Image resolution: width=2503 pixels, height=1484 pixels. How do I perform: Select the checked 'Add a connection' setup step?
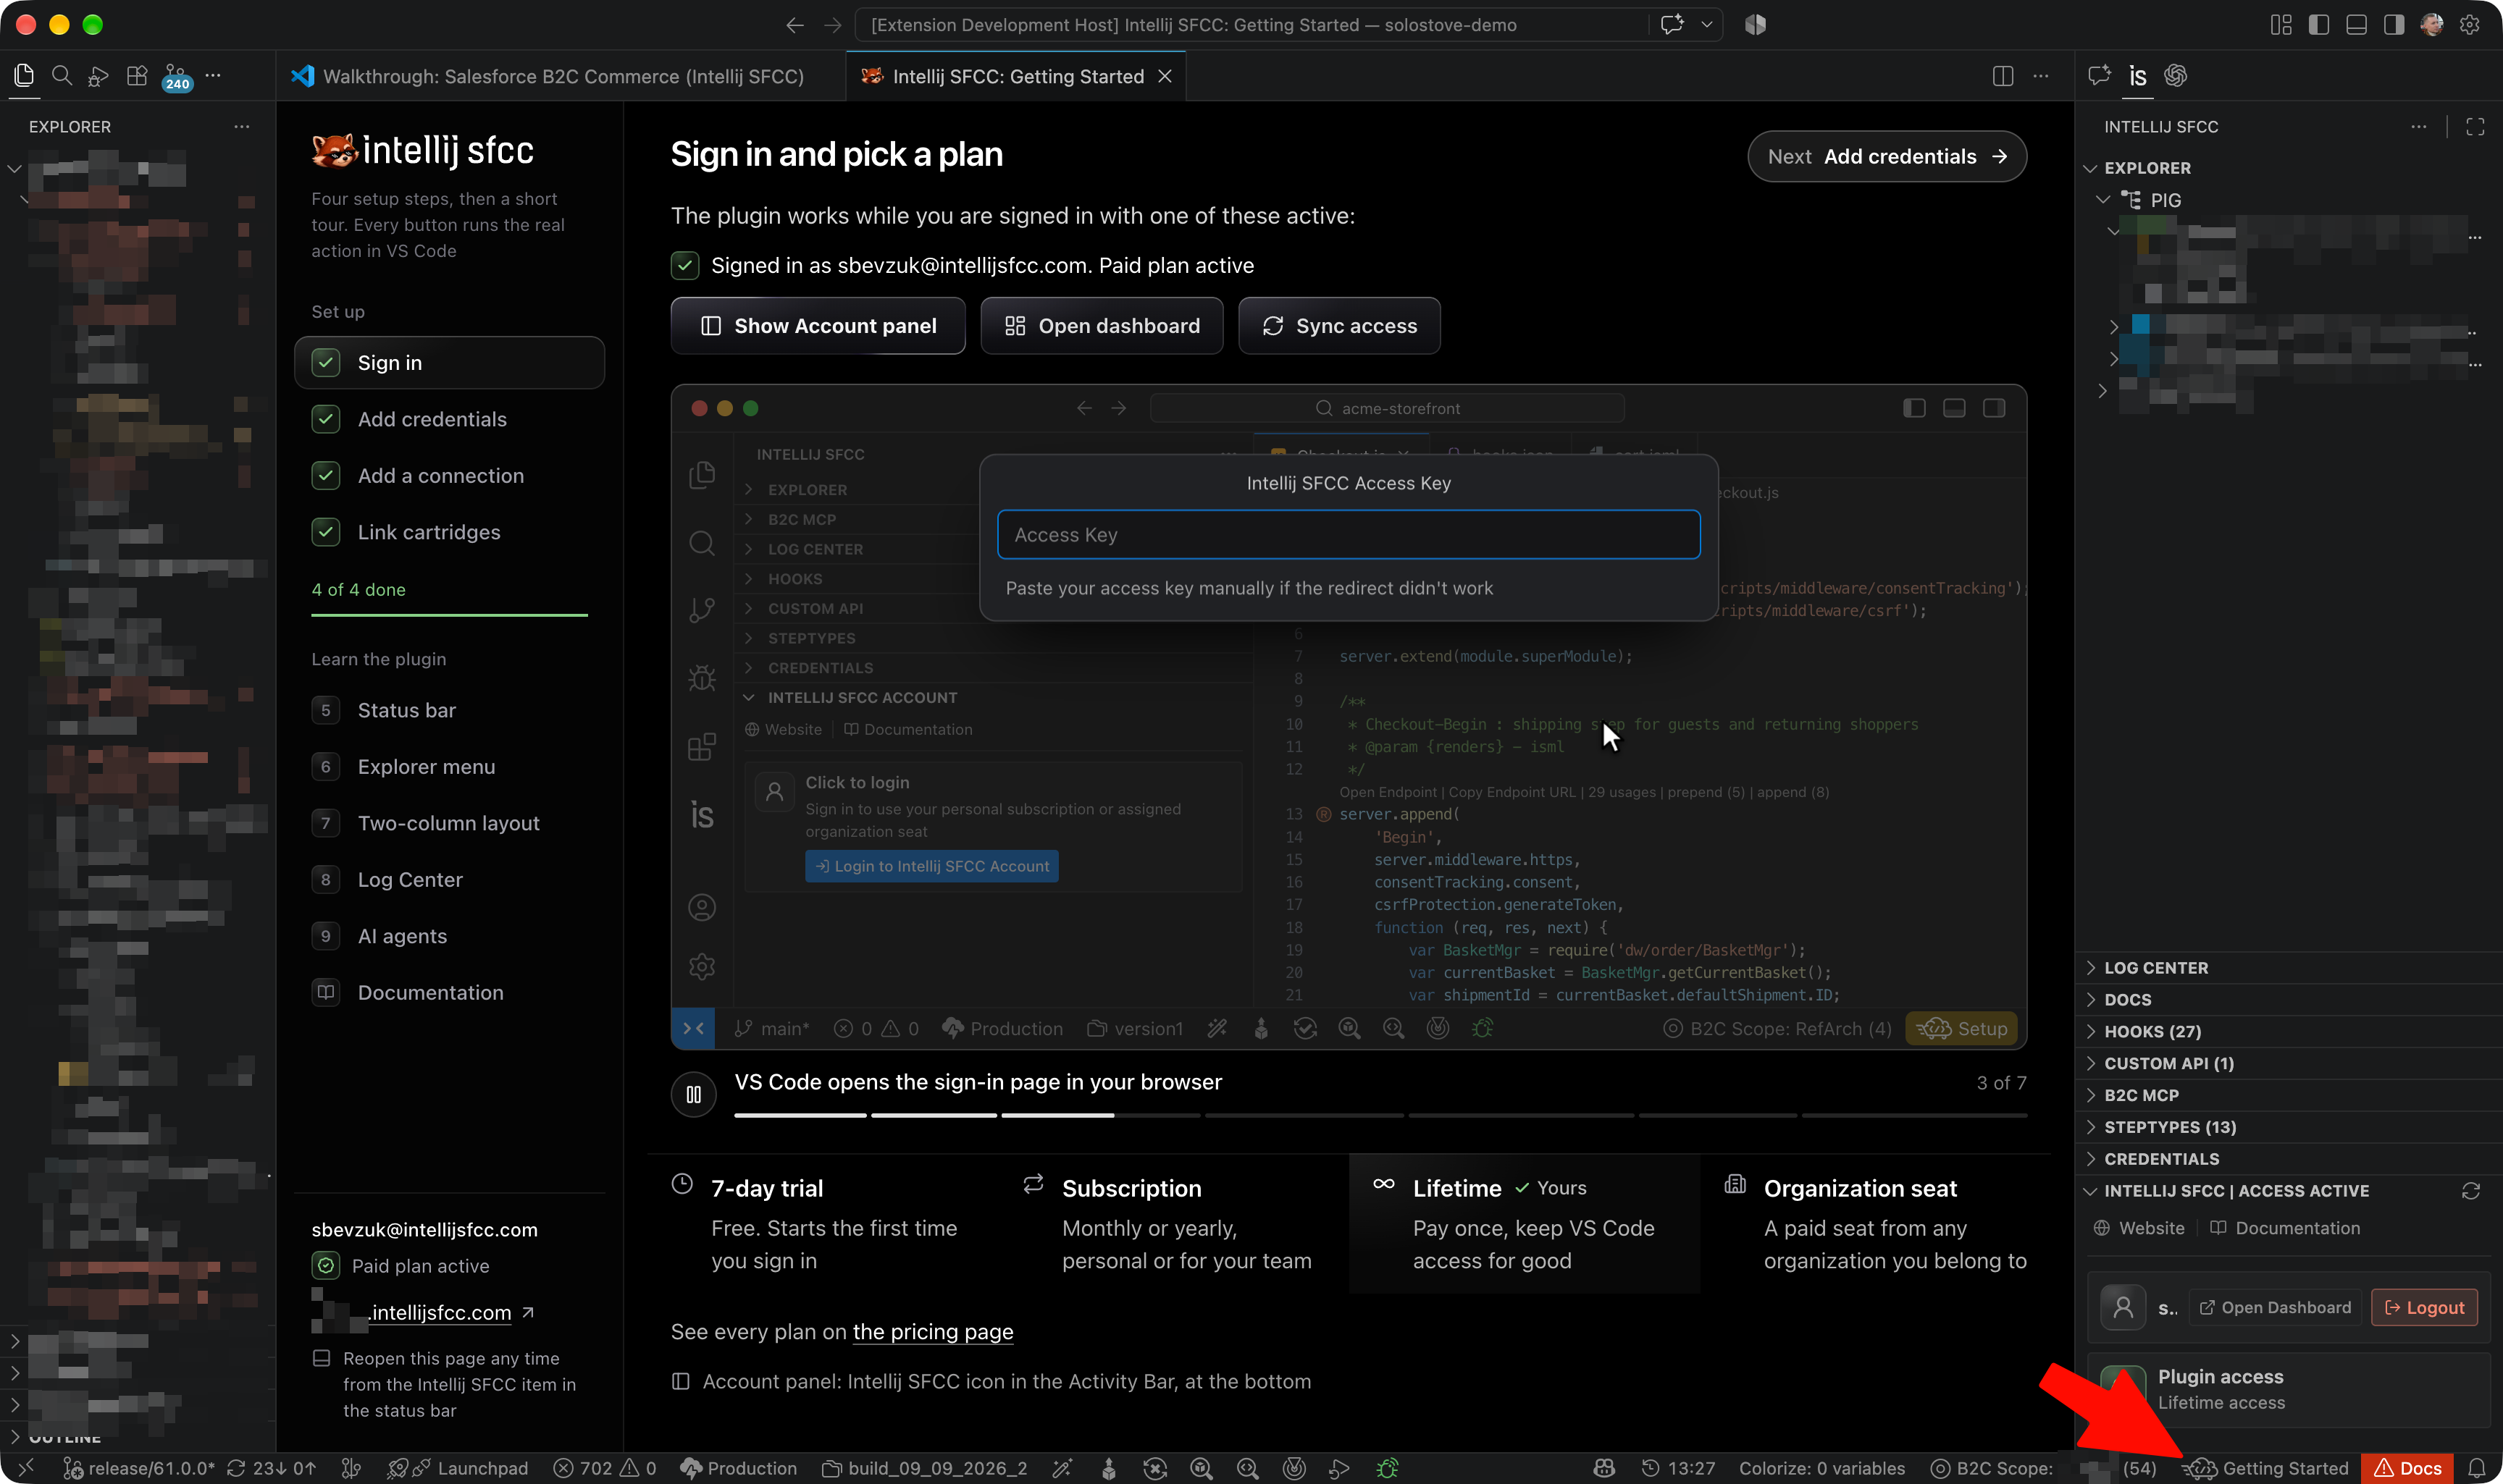tap(449, 476)
